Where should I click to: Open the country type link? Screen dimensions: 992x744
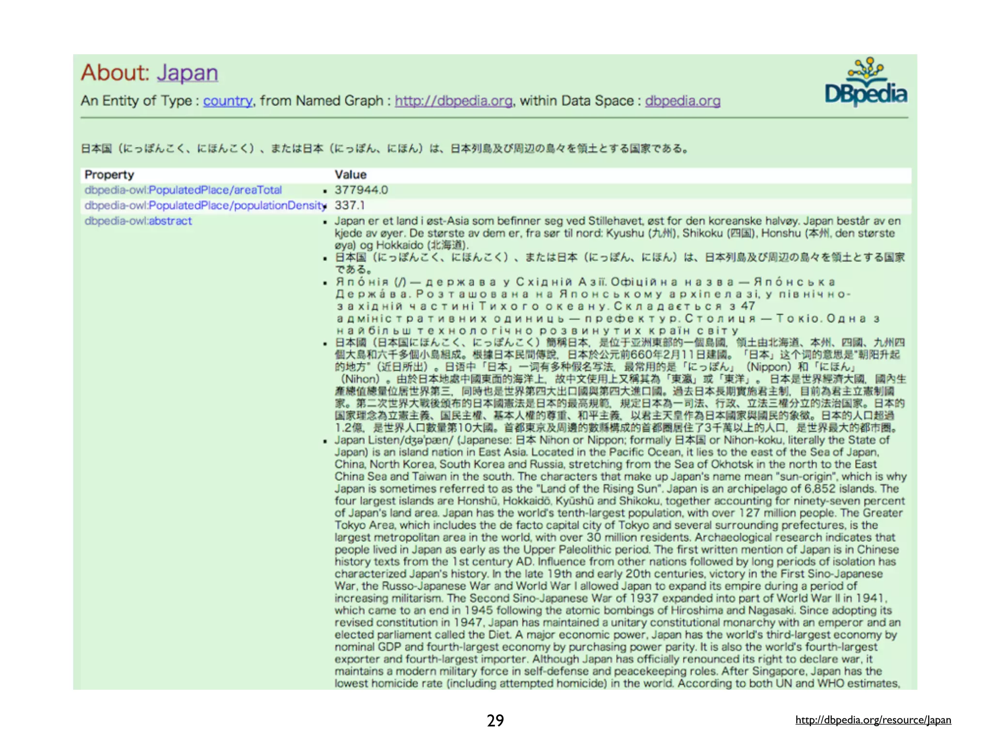pyautogui.click(x=228, y=101)
